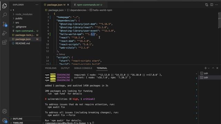Screen dimensions: 221x124
Task: Open the Accounts icon in activity bar
Action: pos(4,111)
